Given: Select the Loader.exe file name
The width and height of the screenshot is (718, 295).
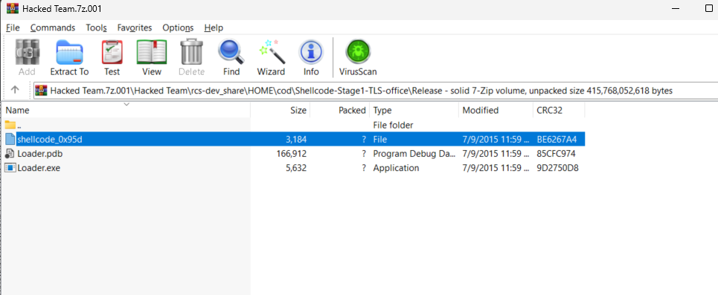Looking at the screenshot, I should [x=39, y=168].
